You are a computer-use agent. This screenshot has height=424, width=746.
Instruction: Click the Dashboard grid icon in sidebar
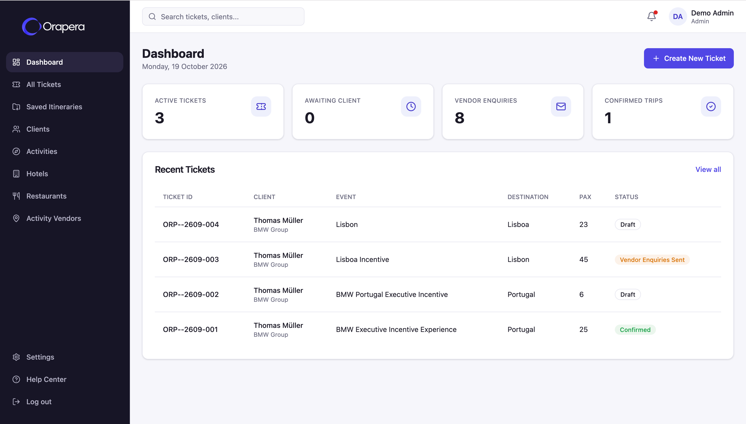16,62
